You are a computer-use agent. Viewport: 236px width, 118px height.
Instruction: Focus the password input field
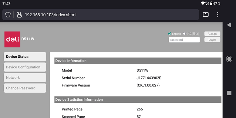pyautogui.click(x=184, y=40)
